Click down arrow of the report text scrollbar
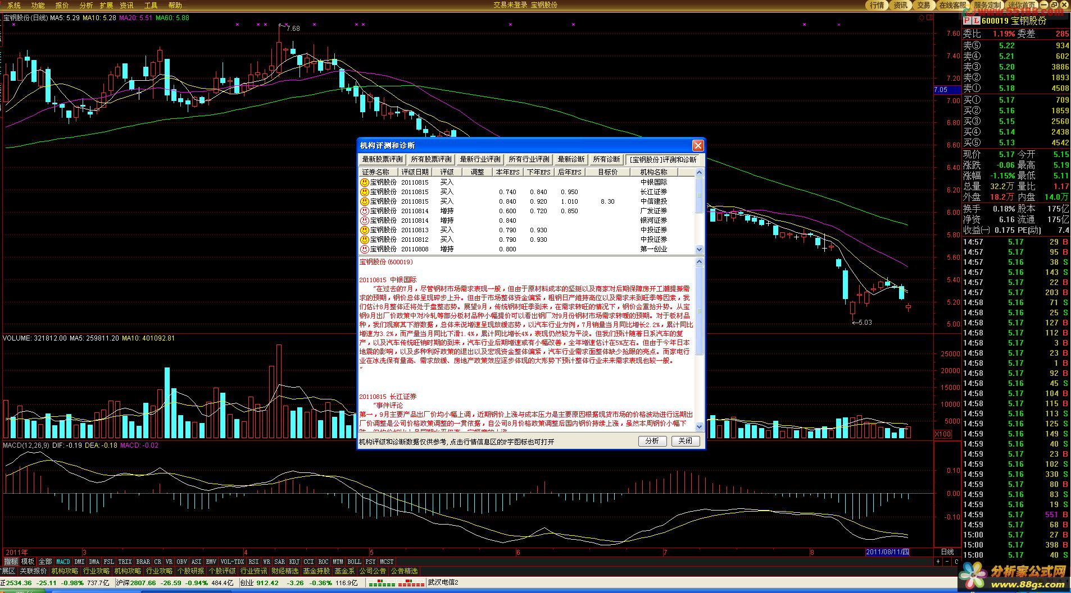This screenshot has height=593, width=1071. [699, 427]
